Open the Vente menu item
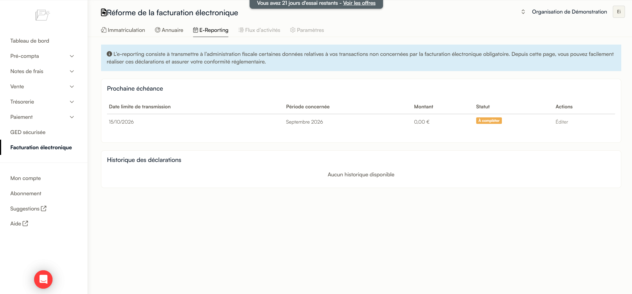This screenshot has width=632, height=294. [17, 86]
